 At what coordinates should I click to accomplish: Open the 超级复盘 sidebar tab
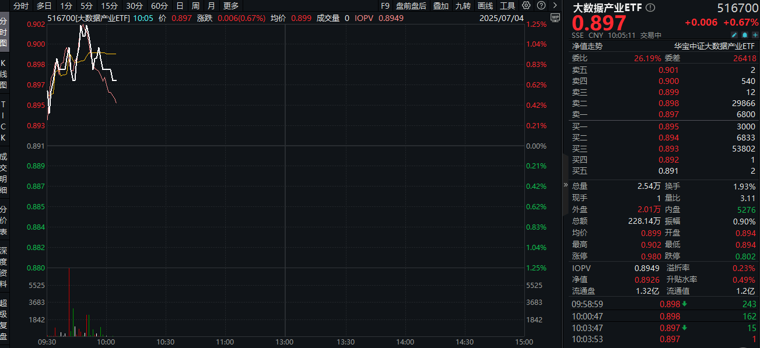pos(3,319)
